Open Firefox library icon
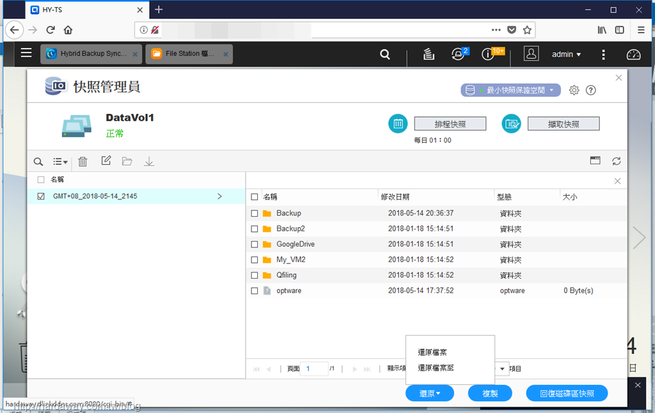Viewport: 655px width, 413px height. pos(601,30)
